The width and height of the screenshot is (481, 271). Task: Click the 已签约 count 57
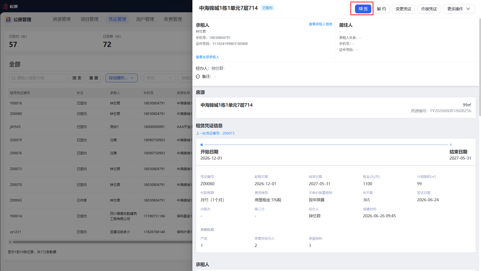tap(13, 45)
